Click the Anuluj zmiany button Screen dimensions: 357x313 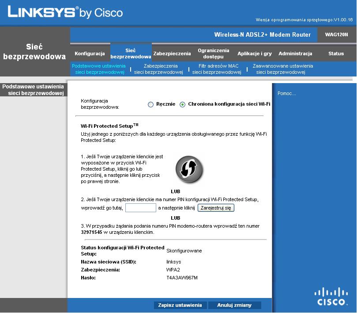pyautogui.click(x=234, y=305)
